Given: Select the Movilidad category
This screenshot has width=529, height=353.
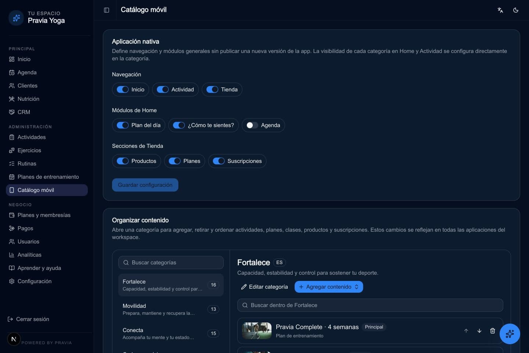Looking at the screenshot, I should point(171,309).
